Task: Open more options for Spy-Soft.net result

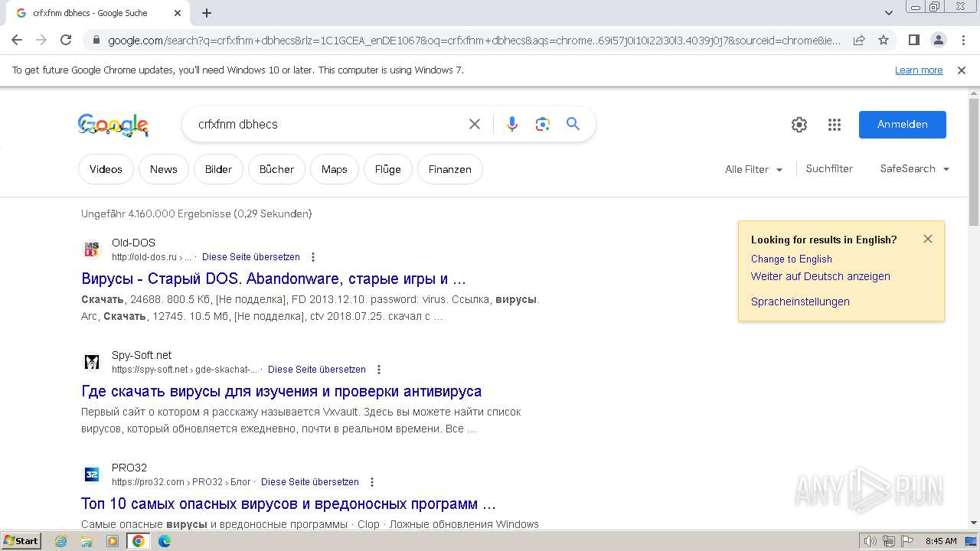Action: (379, 370)
